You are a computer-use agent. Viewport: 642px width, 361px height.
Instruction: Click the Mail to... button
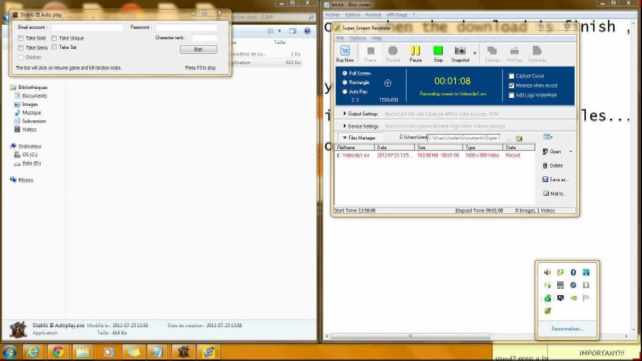554,194
